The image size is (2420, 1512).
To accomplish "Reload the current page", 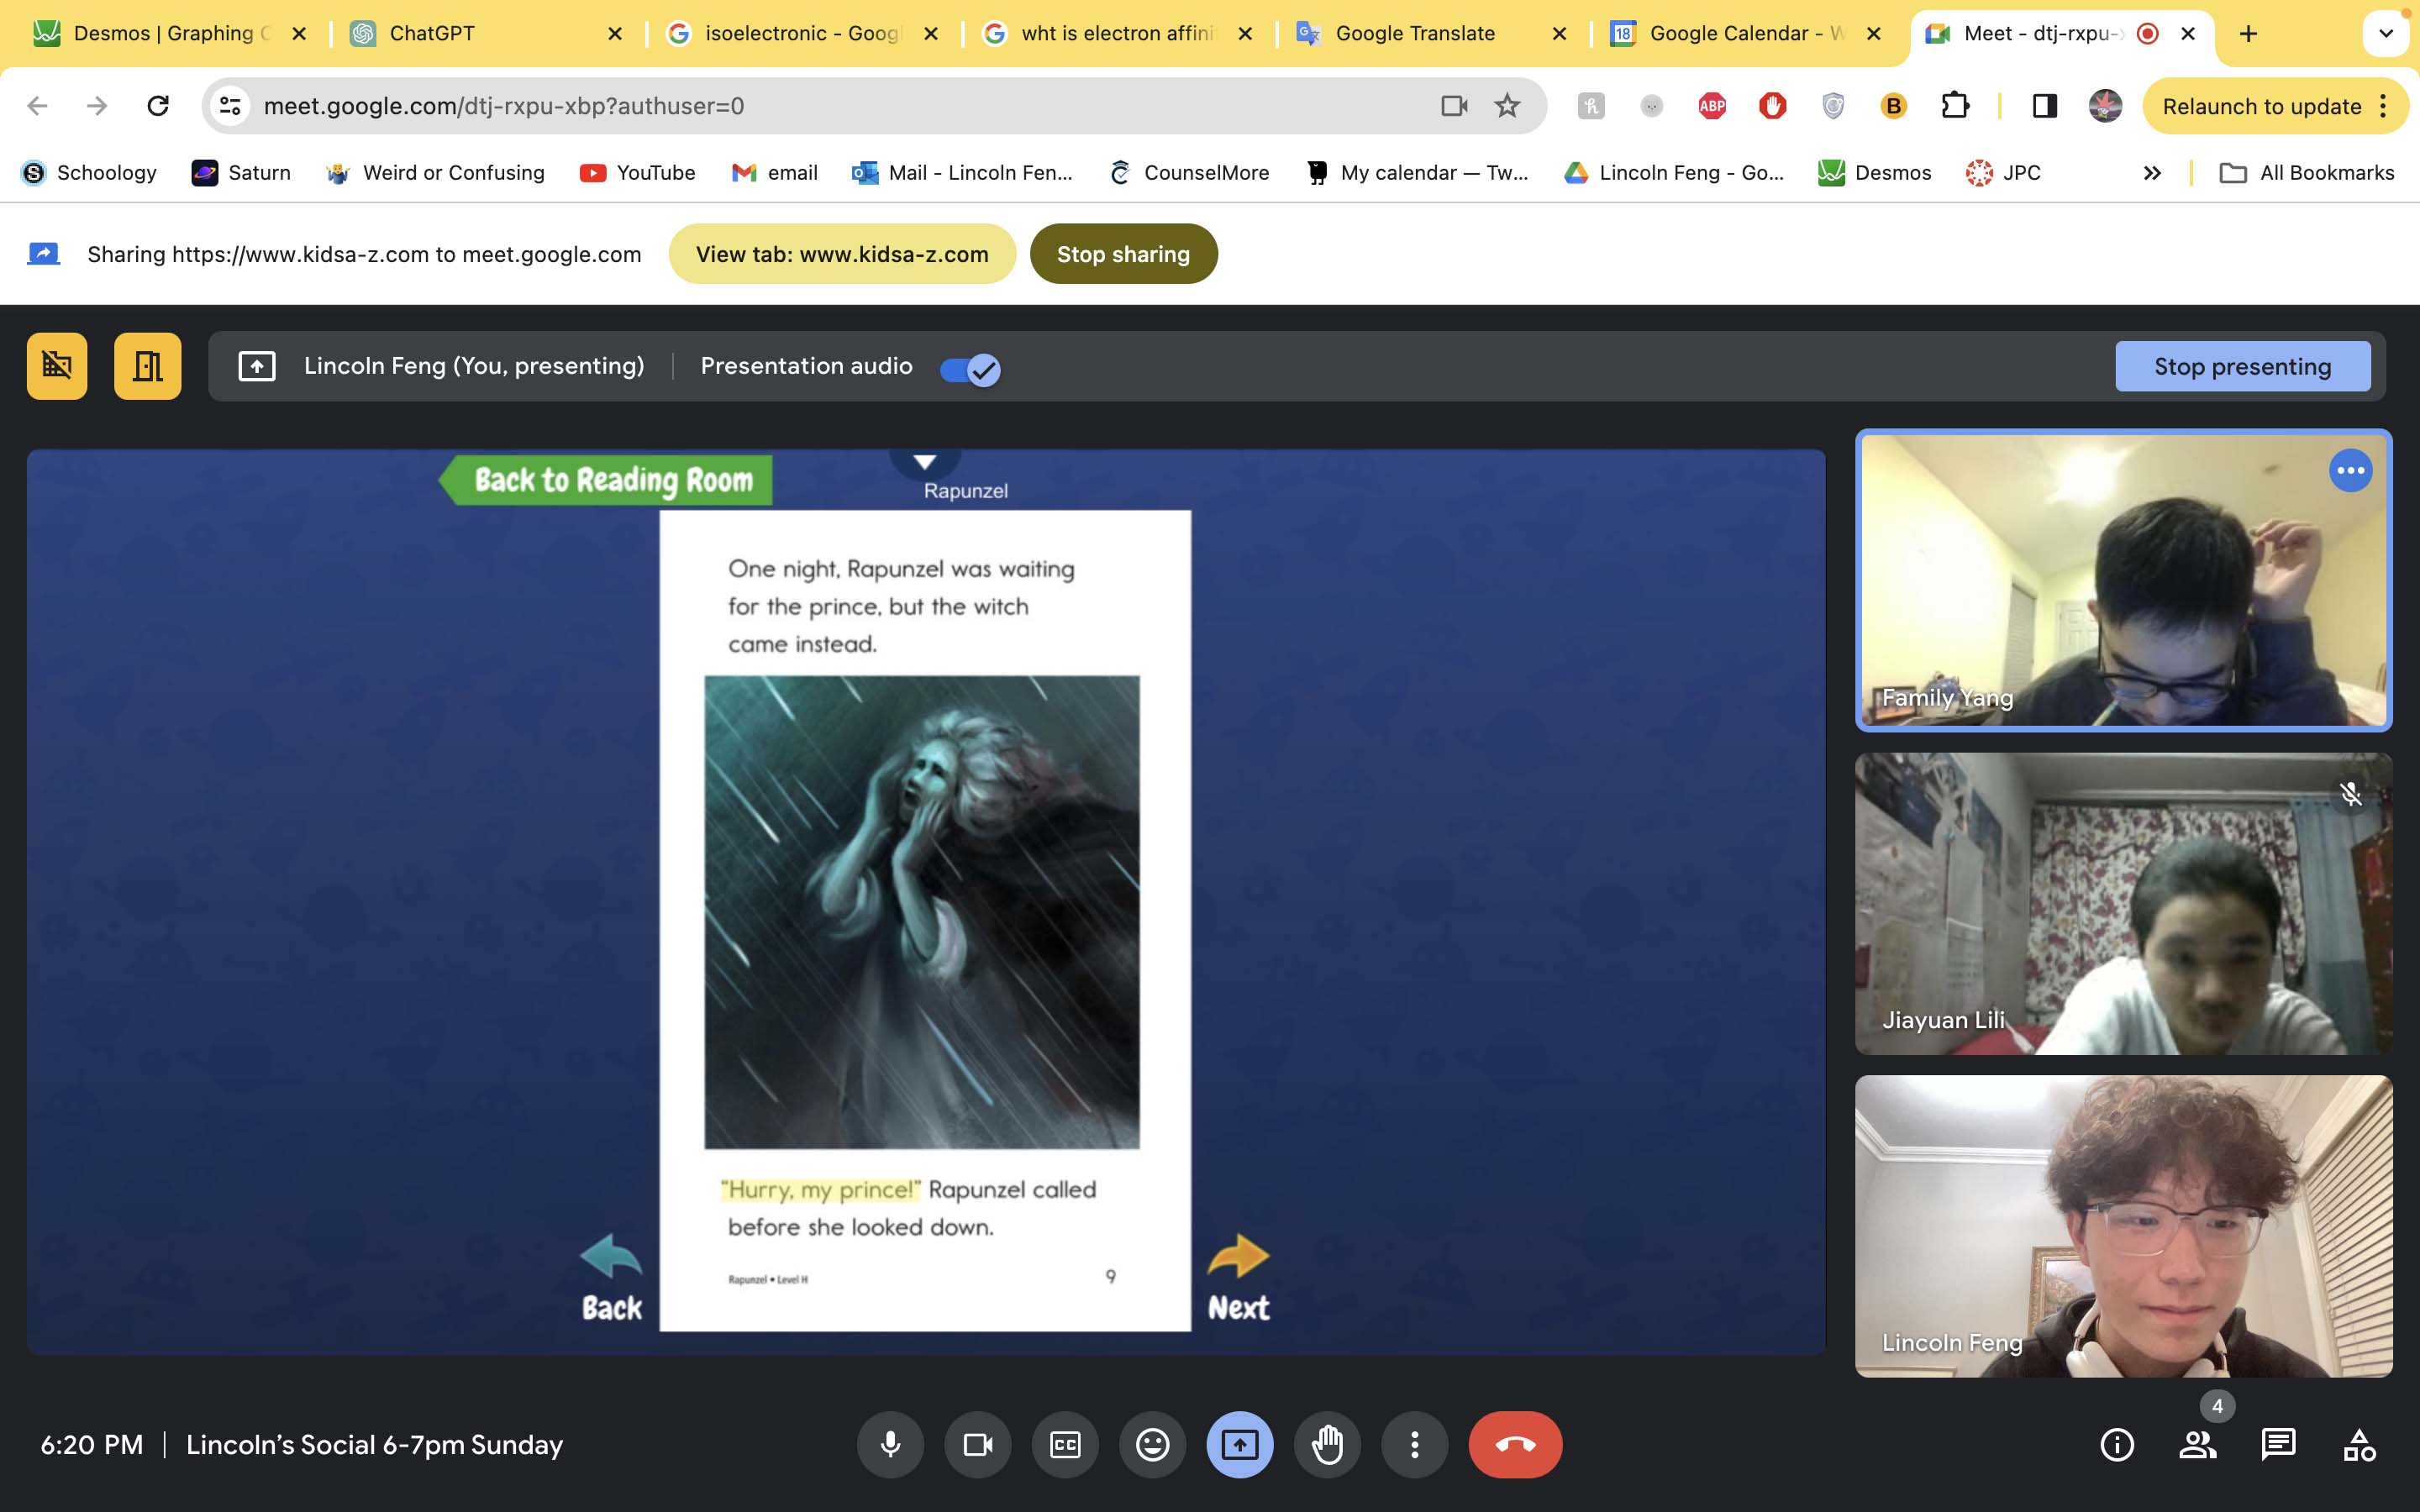I will [158, 105].
